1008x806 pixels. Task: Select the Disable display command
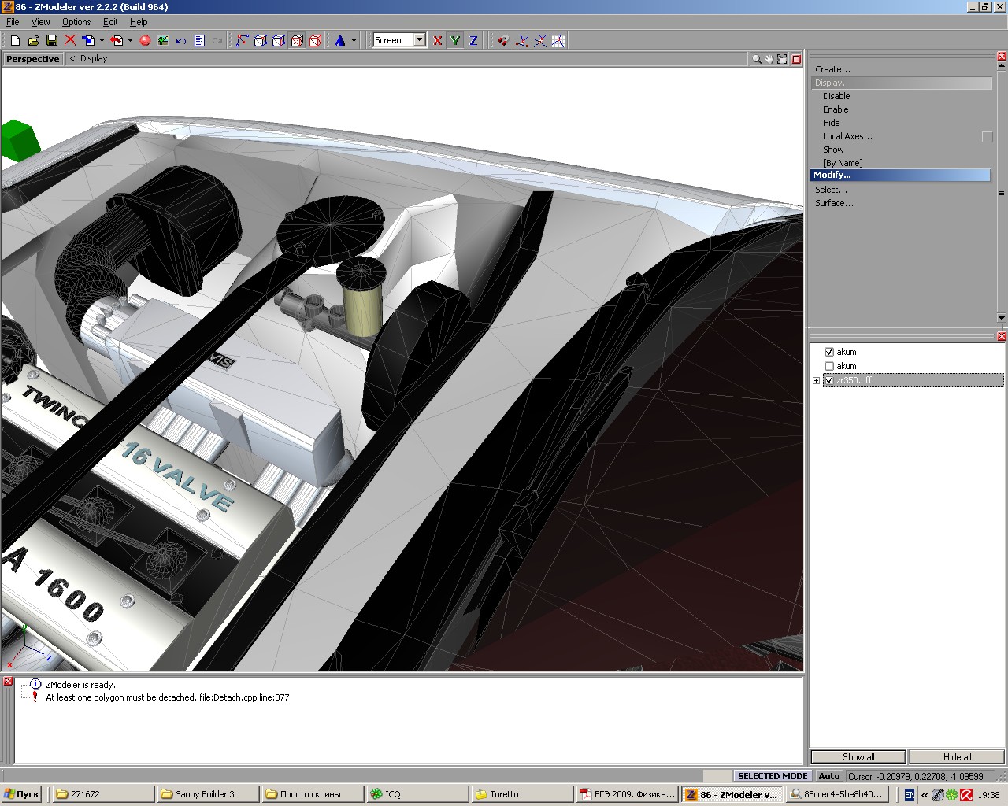(x=836, y=96)
